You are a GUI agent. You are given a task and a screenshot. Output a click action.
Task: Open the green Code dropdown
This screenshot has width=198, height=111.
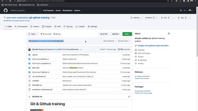click(127, 34)
